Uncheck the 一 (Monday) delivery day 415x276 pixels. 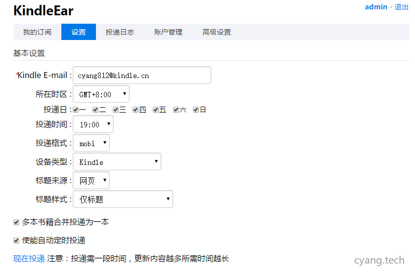[76, 110]
